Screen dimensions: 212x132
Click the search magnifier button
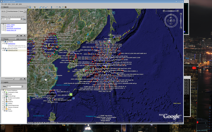[x=24, y=19]
